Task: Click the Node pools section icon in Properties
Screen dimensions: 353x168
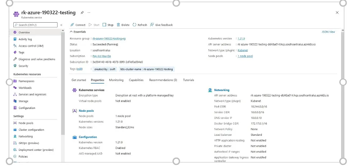Action: (75, 111)
